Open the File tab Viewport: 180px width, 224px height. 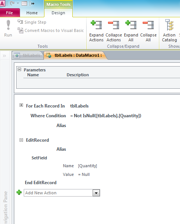pos(9,13)
